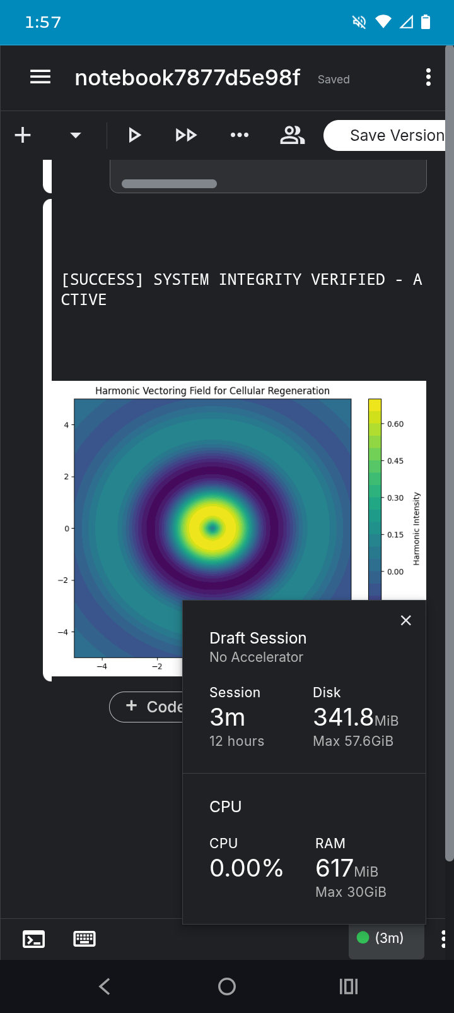Add a new cell with plus icon

point(23,135)
